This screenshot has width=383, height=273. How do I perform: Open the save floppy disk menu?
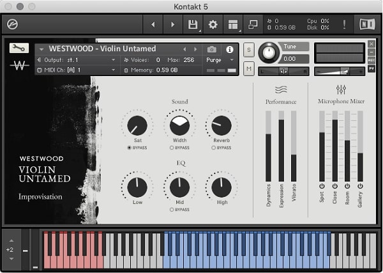193,24
